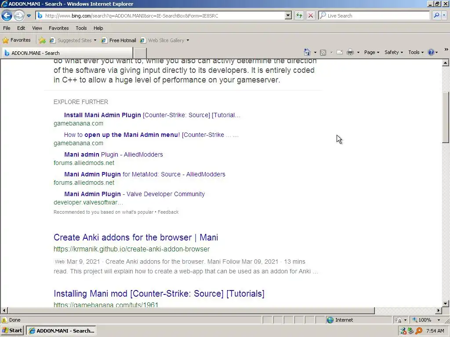
Task: Open the Safety command bar menu
Action: [394, 52]
